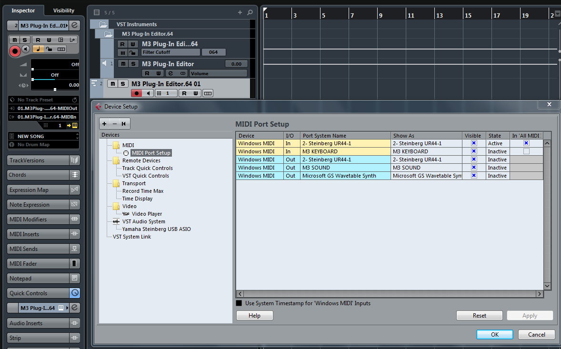Viewport: 561px width, 349px height.
Task: Toggle Visible checkbox for M3 KEYBOARD
Action: [474, 151]
